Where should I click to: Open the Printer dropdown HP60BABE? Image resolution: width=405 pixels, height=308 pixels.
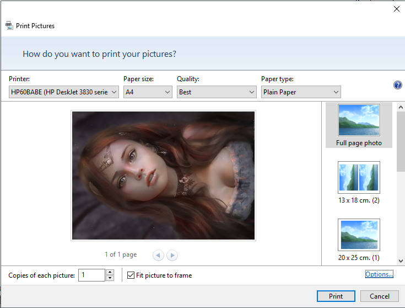[64, 92]
